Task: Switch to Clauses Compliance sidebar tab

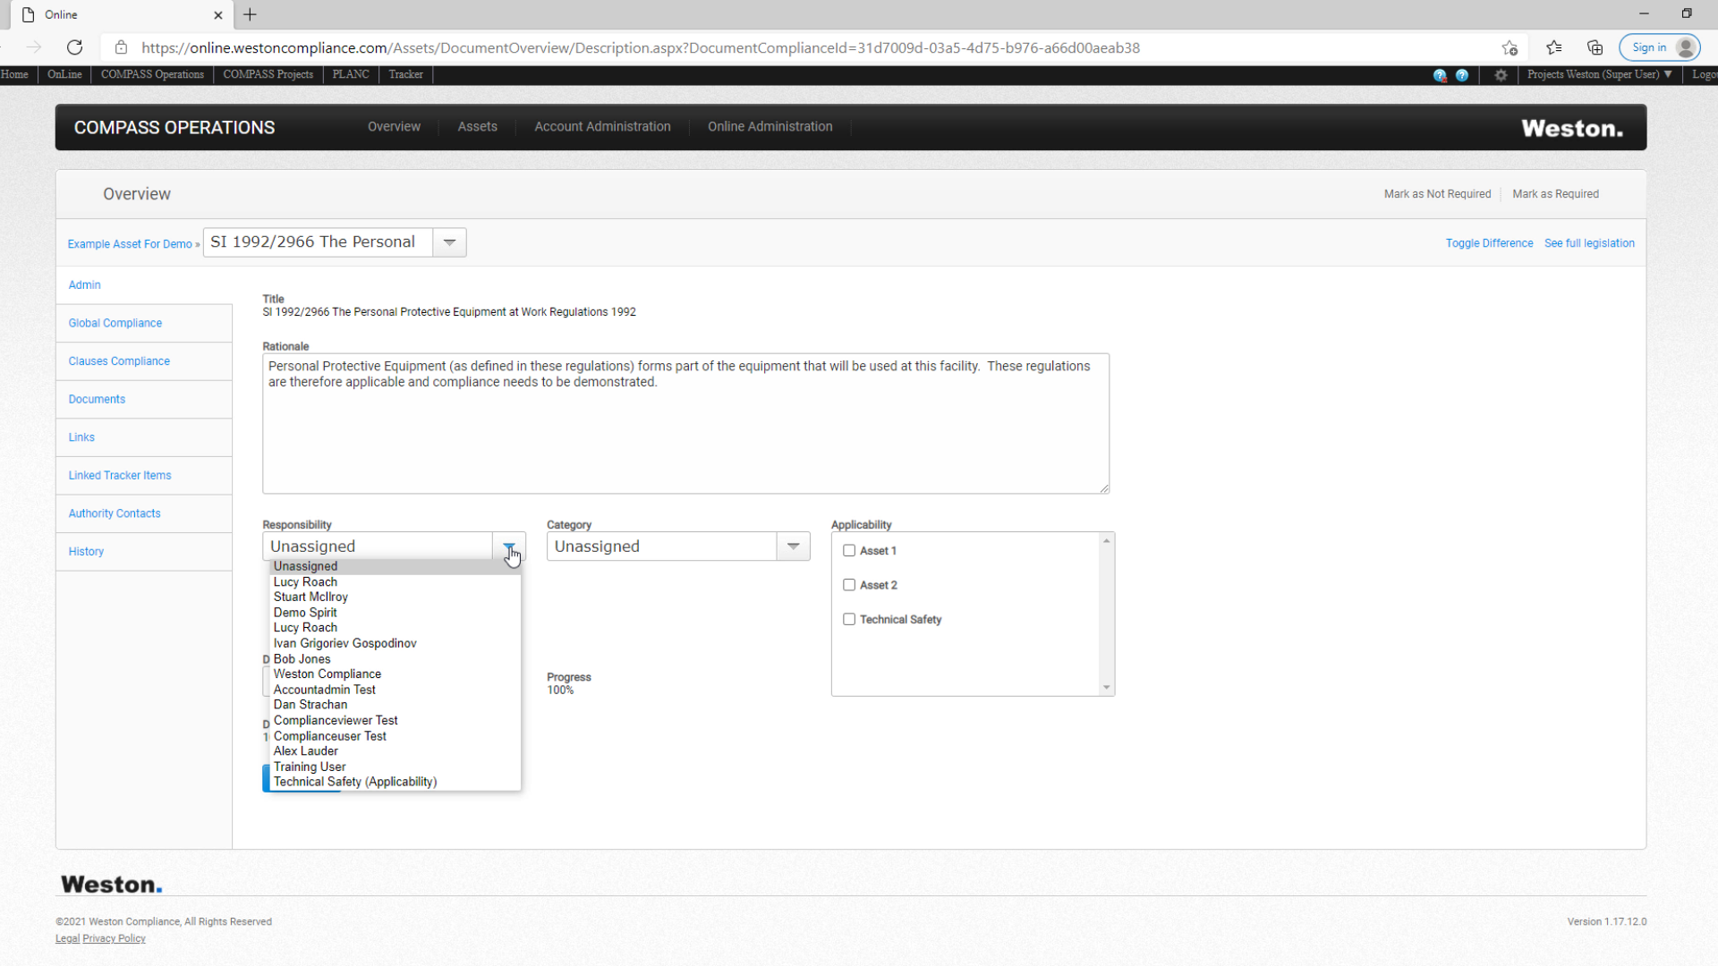Action: [119, 361]
